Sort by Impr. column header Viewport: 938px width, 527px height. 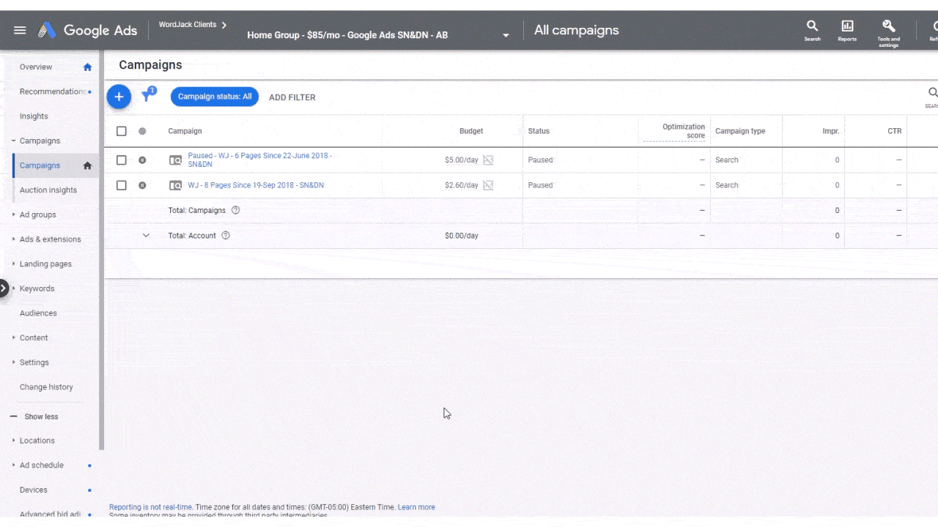tap(831, 131)
